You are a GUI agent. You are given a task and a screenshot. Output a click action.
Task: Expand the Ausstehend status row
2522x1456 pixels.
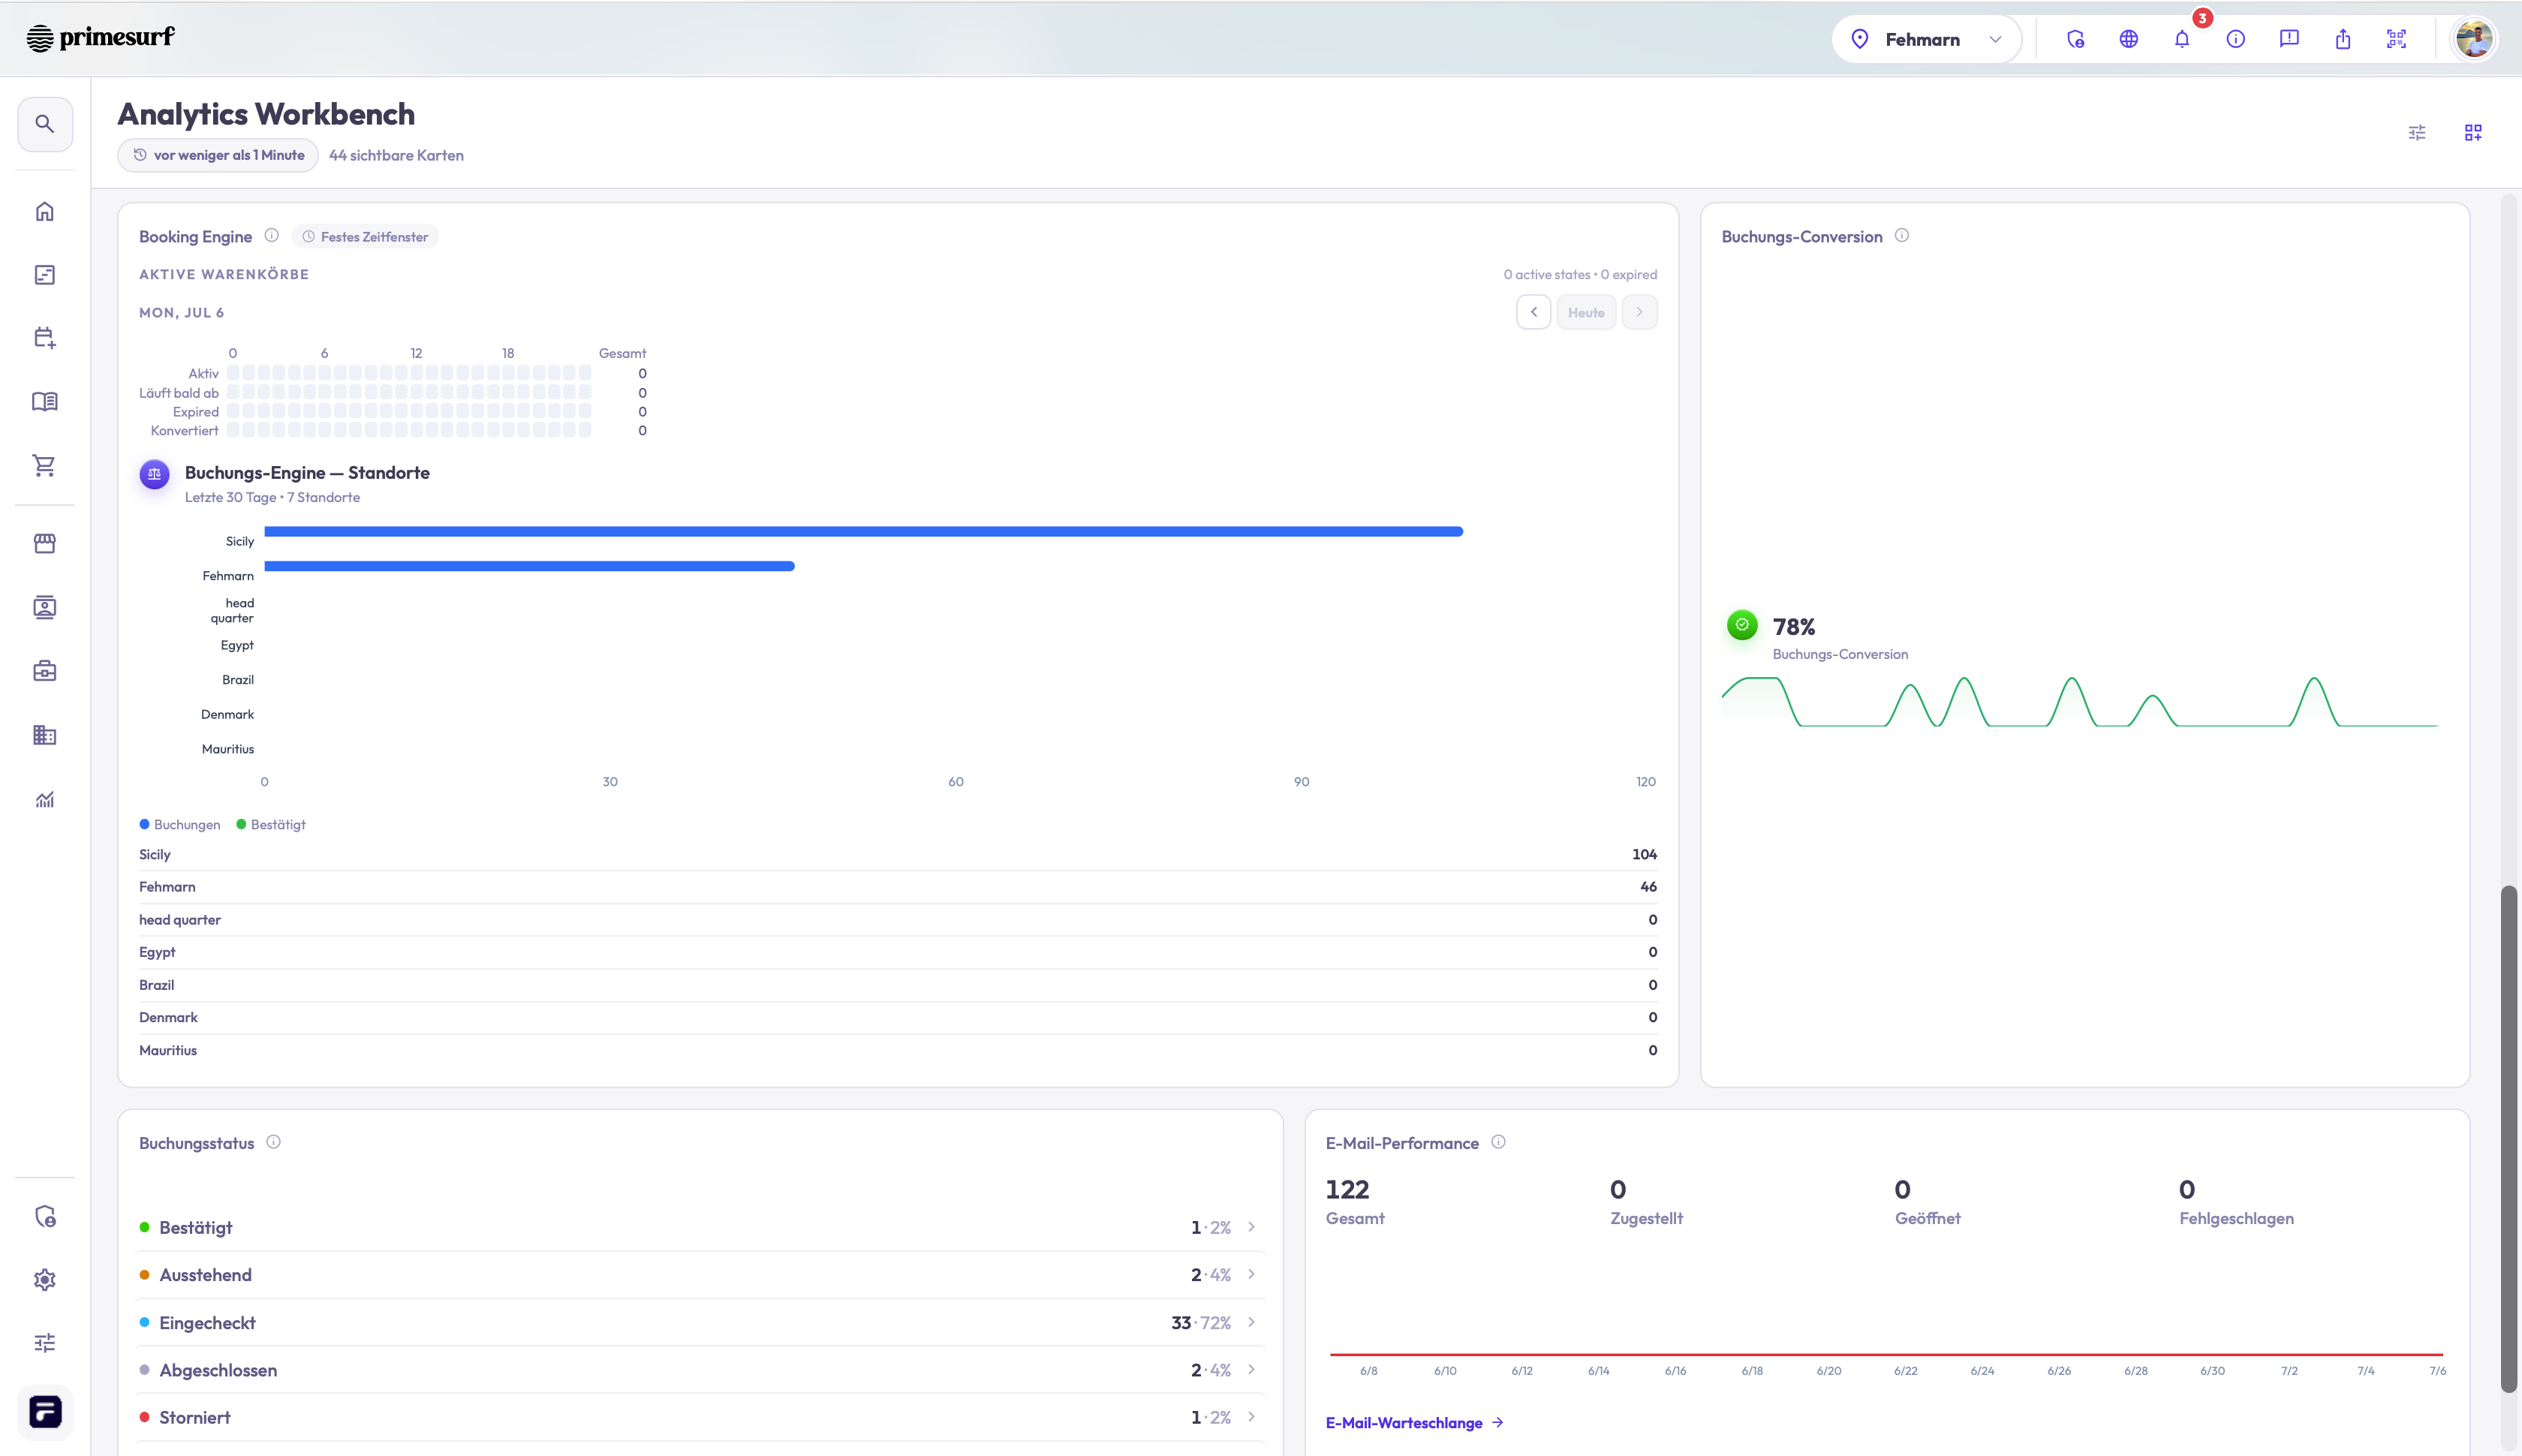point(700,1275)
